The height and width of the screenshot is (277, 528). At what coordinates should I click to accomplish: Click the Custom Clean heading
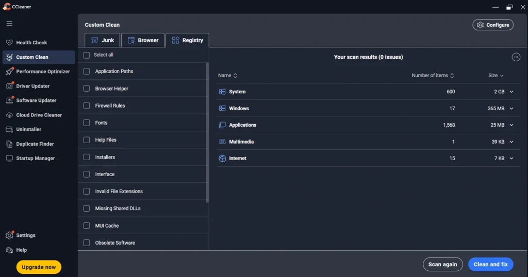click(x=102, y=25)
